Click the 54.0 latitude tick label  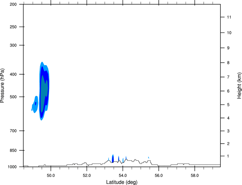coord(123,176)
